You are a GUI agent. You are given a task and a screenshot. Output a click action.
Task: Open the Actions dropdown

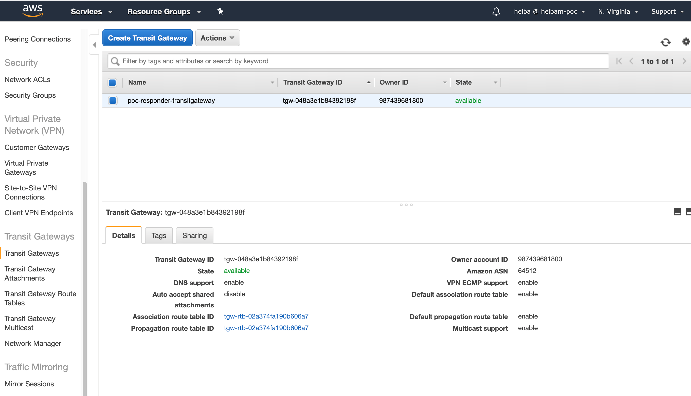[x=217, y=38]
